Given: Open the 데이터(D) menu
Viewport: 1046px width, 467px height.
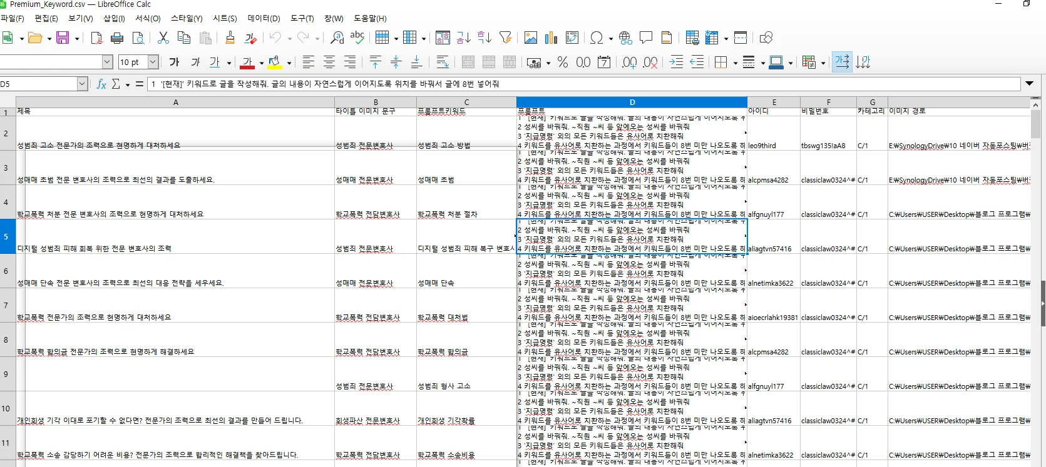Looking at the screenshot, I should (x=264, y=18).
